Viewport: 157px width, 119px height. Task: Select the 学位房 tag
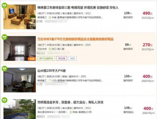tap(62, 58)
